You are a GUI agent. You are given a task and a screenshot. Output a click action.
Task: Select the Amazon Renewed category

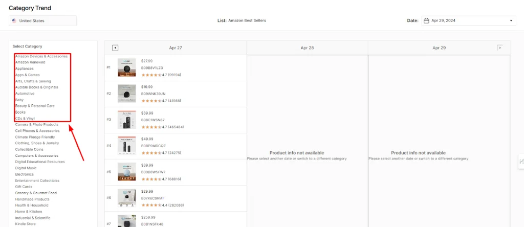tap(30, 62)
